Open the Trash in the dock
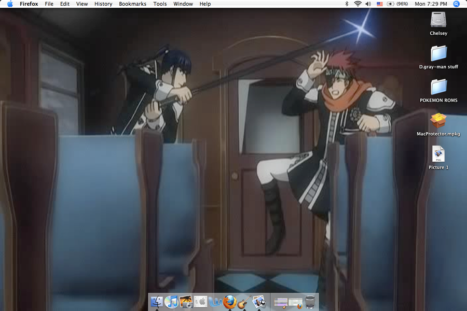The image size is (467, 311). 310,302
